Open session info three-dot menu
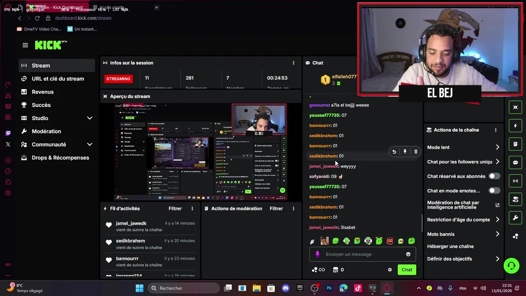This screenshot has height=296, width=526. click(x=293, y=63)
